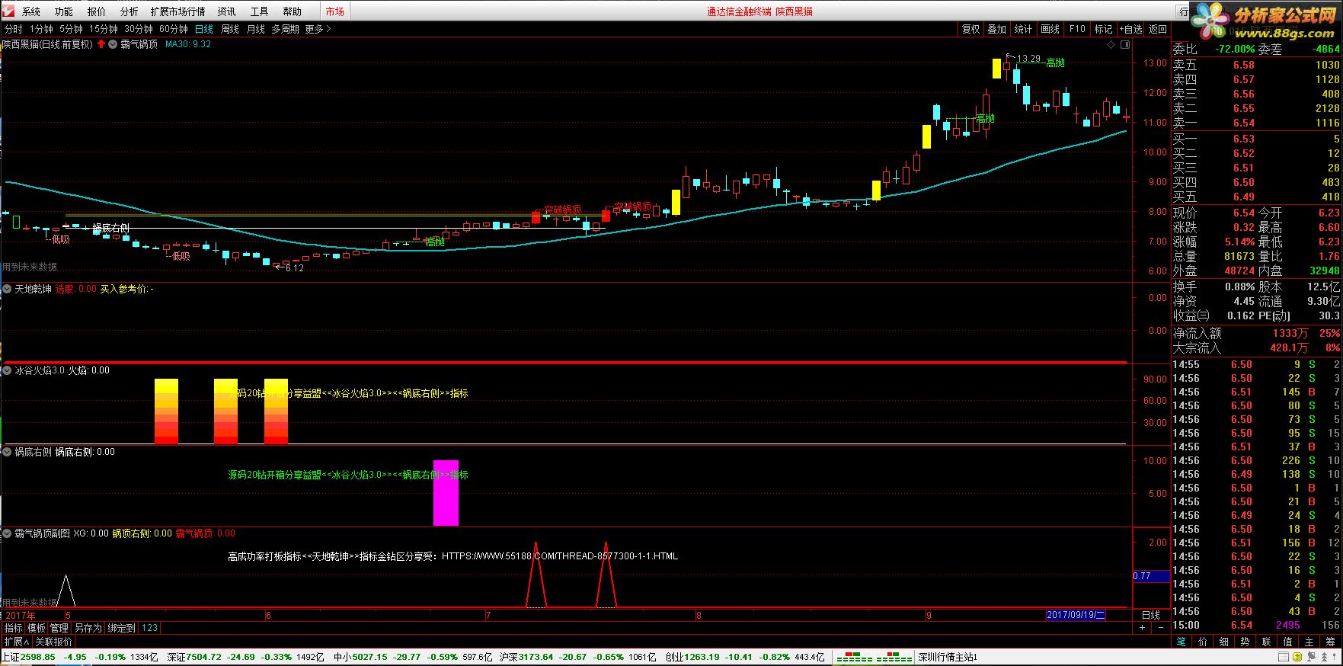Switch to the 市场 tab
Viewport: 1343px width, 666px height.
tap(334, 11)
